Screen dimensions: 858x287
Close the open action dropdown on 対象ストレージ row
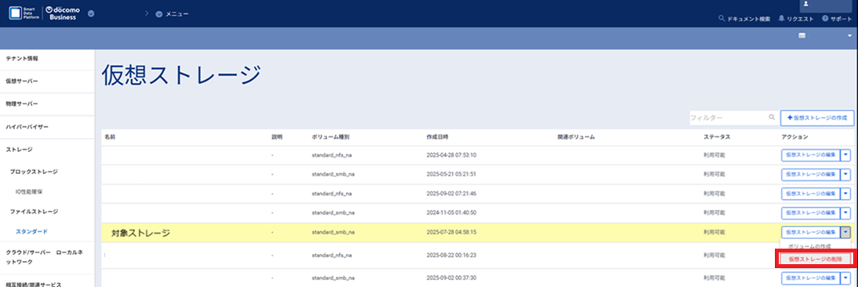coord(845,232)
